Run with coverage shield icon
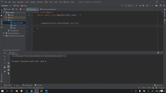The image size is (166, 93). (143, 6)
